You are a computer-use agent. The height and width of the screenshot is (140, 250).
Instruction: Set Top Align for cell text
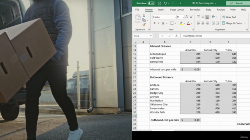pos(198,17)
